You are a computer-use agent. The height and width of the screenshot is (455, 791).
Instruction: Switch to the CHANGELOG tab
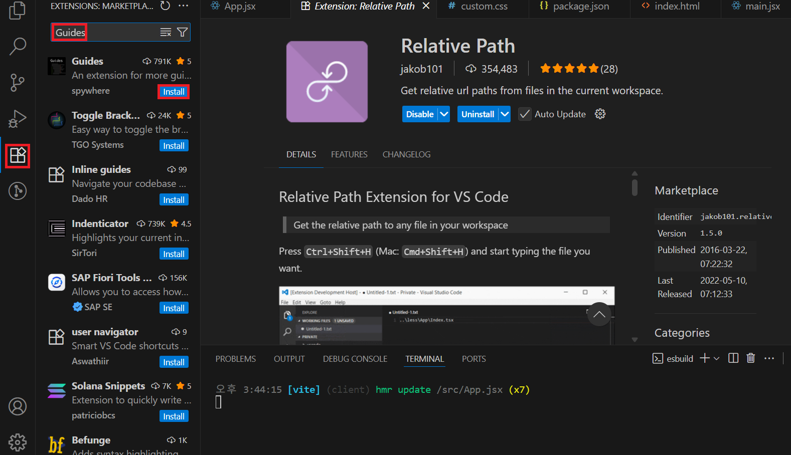pos(406,154)
